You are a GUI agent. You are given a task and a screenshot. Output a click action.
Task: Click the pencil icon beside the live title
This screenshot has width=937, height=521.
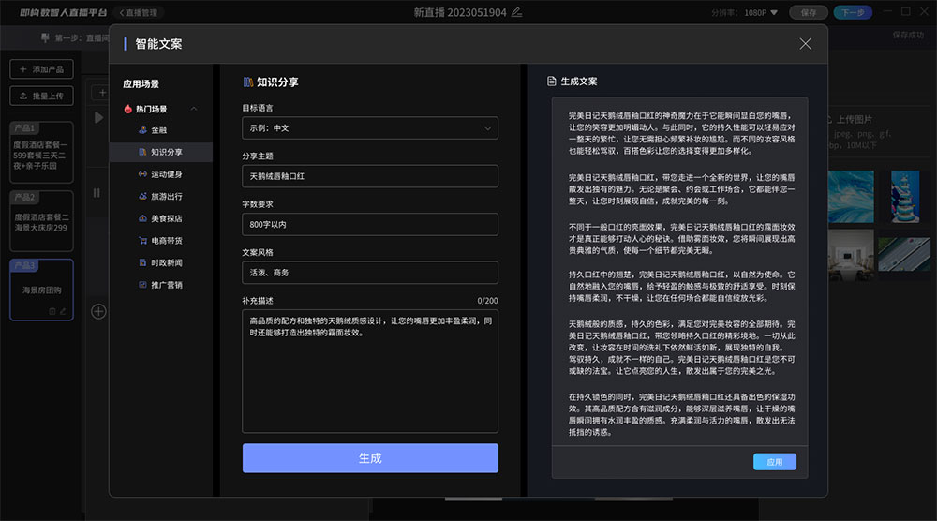pos(516,12)
